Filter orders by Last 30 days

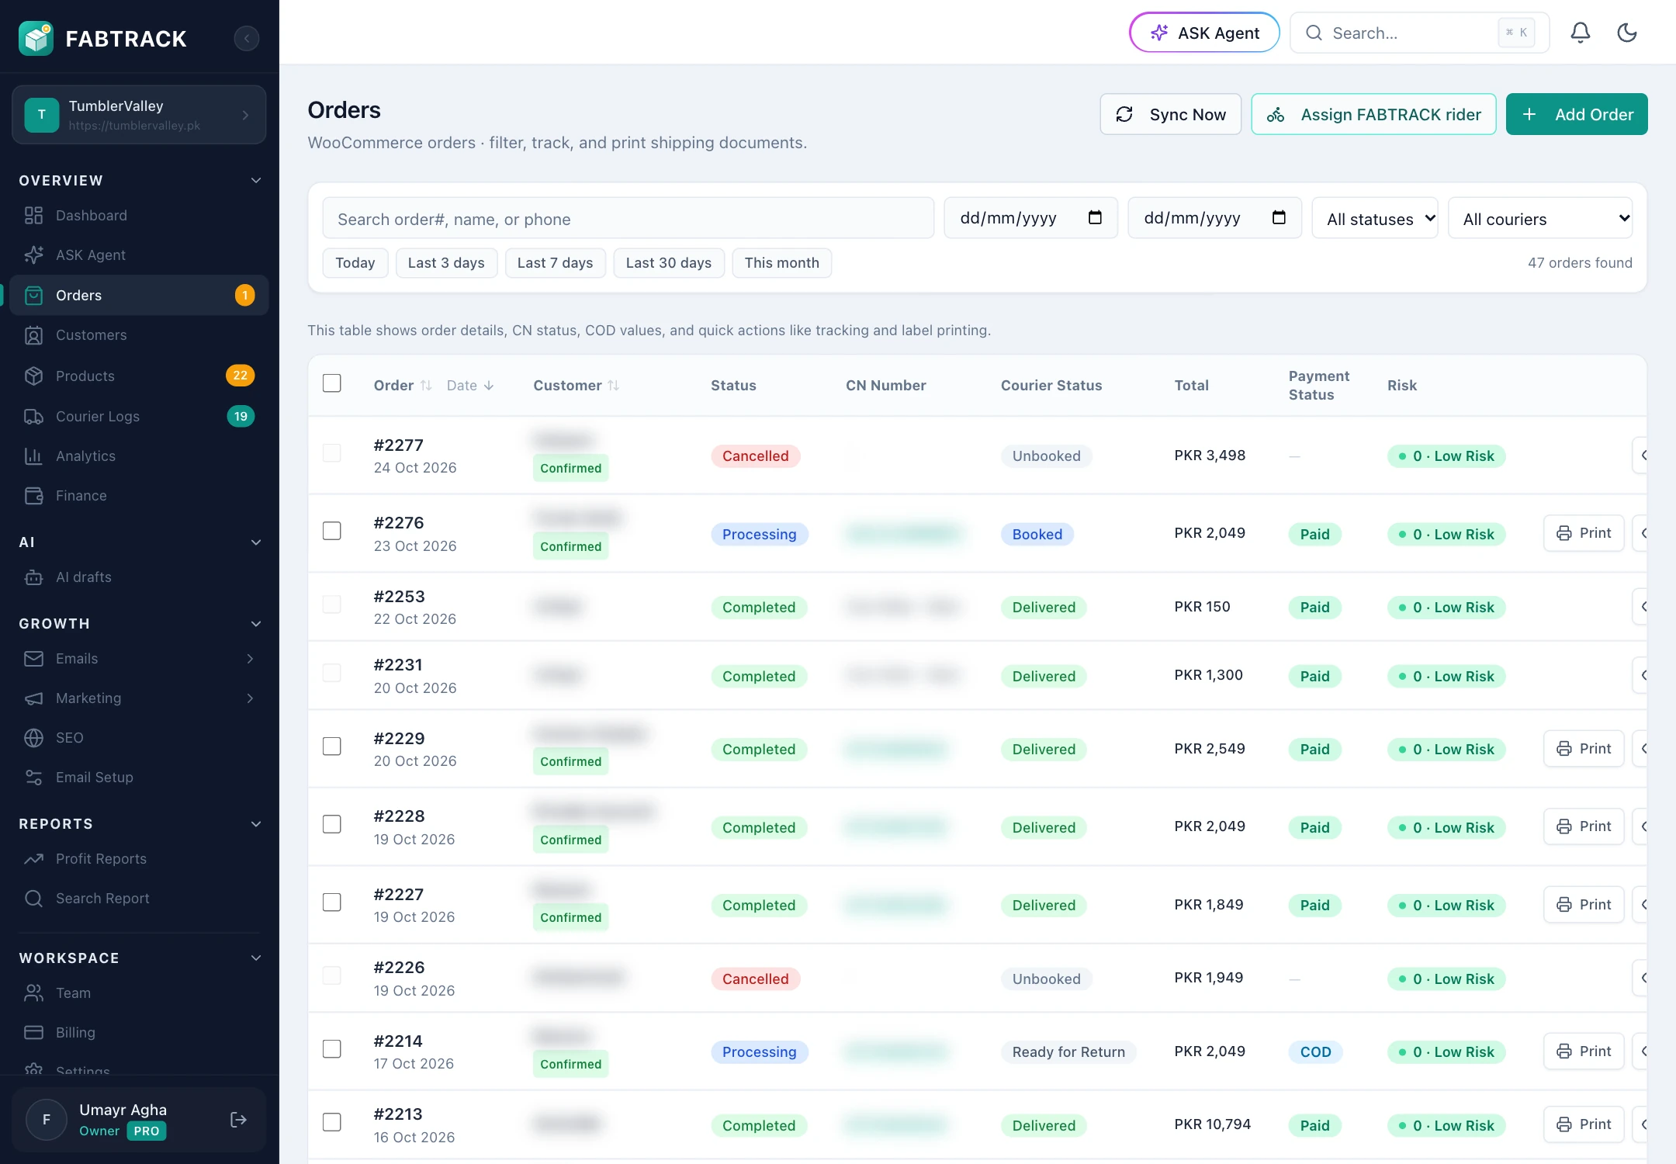point(668,262)
